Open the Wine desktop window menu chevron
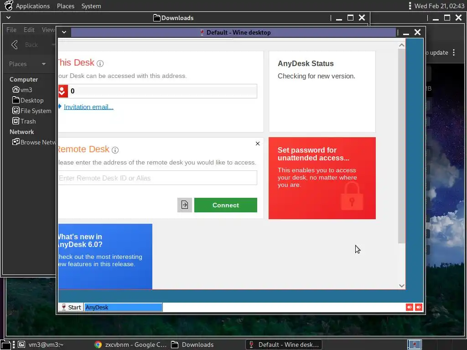467x350 pixels. click(x=64, y=32)
